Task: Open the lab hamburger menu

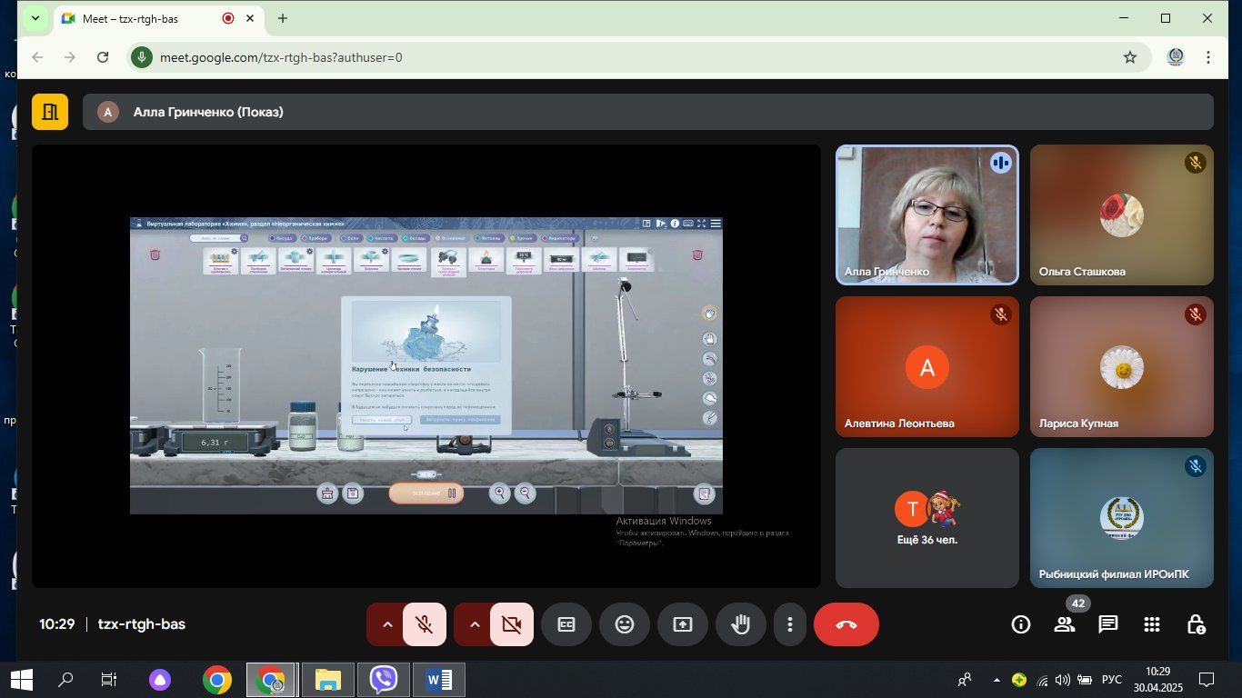Action: [716, 224]
